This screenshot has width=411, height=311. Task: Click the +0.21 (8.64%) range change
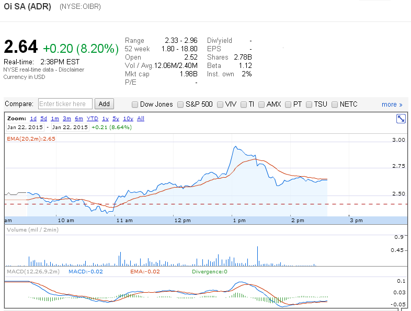tap(112, 128)
